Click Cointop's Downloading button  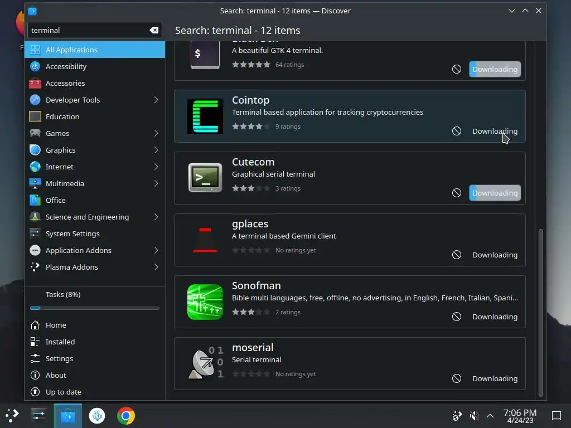click(495, 131)
